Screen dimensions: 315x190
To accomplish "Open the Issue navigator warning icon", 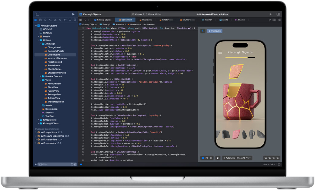I will (x=55, y=20).
